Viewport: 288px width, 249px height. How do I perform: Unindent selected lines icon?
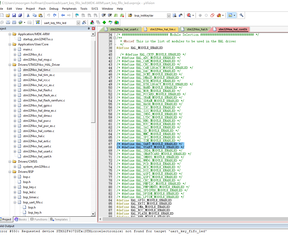point(110,16)
